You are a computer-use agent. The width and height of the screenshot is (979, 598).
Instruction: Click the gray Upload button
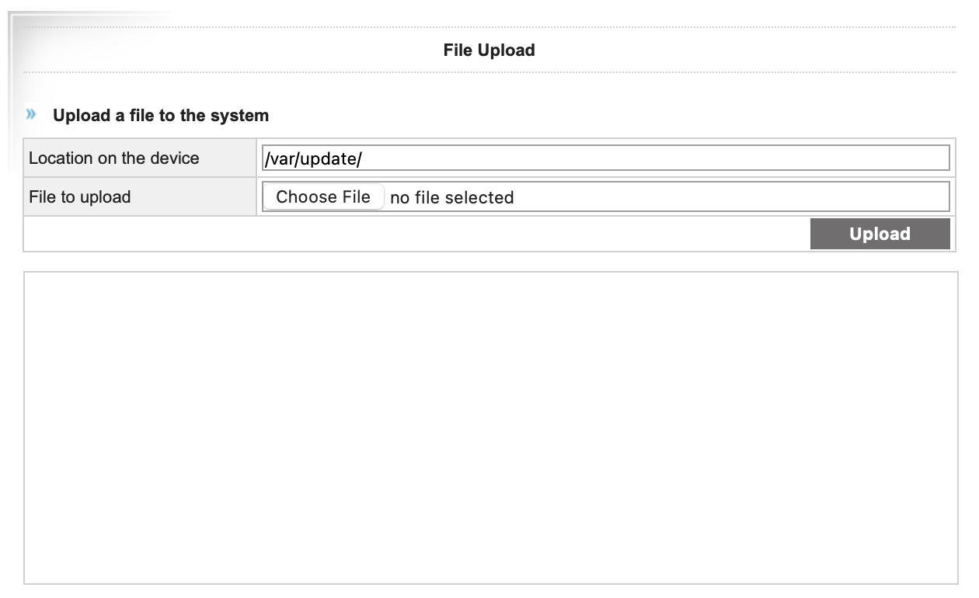point(880,234)
